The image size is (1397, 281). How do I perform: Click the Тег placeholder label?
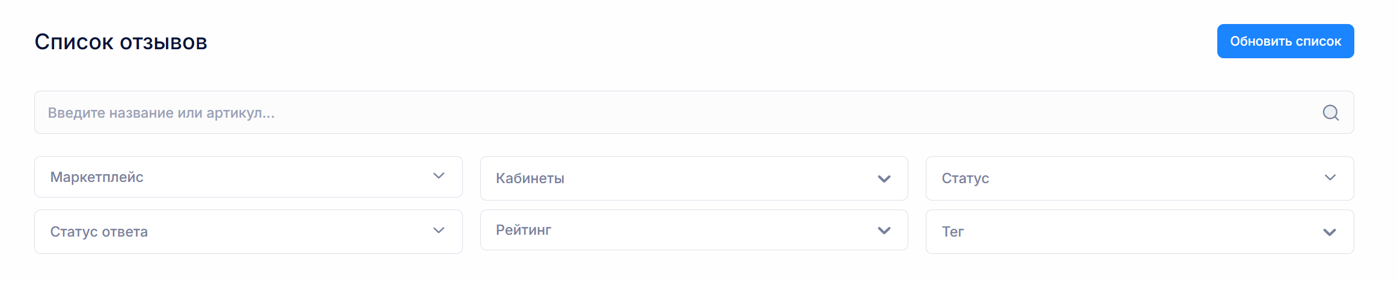(953, 232)
